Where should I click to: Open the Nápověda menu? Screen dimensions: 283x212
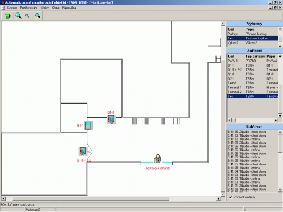69,8
